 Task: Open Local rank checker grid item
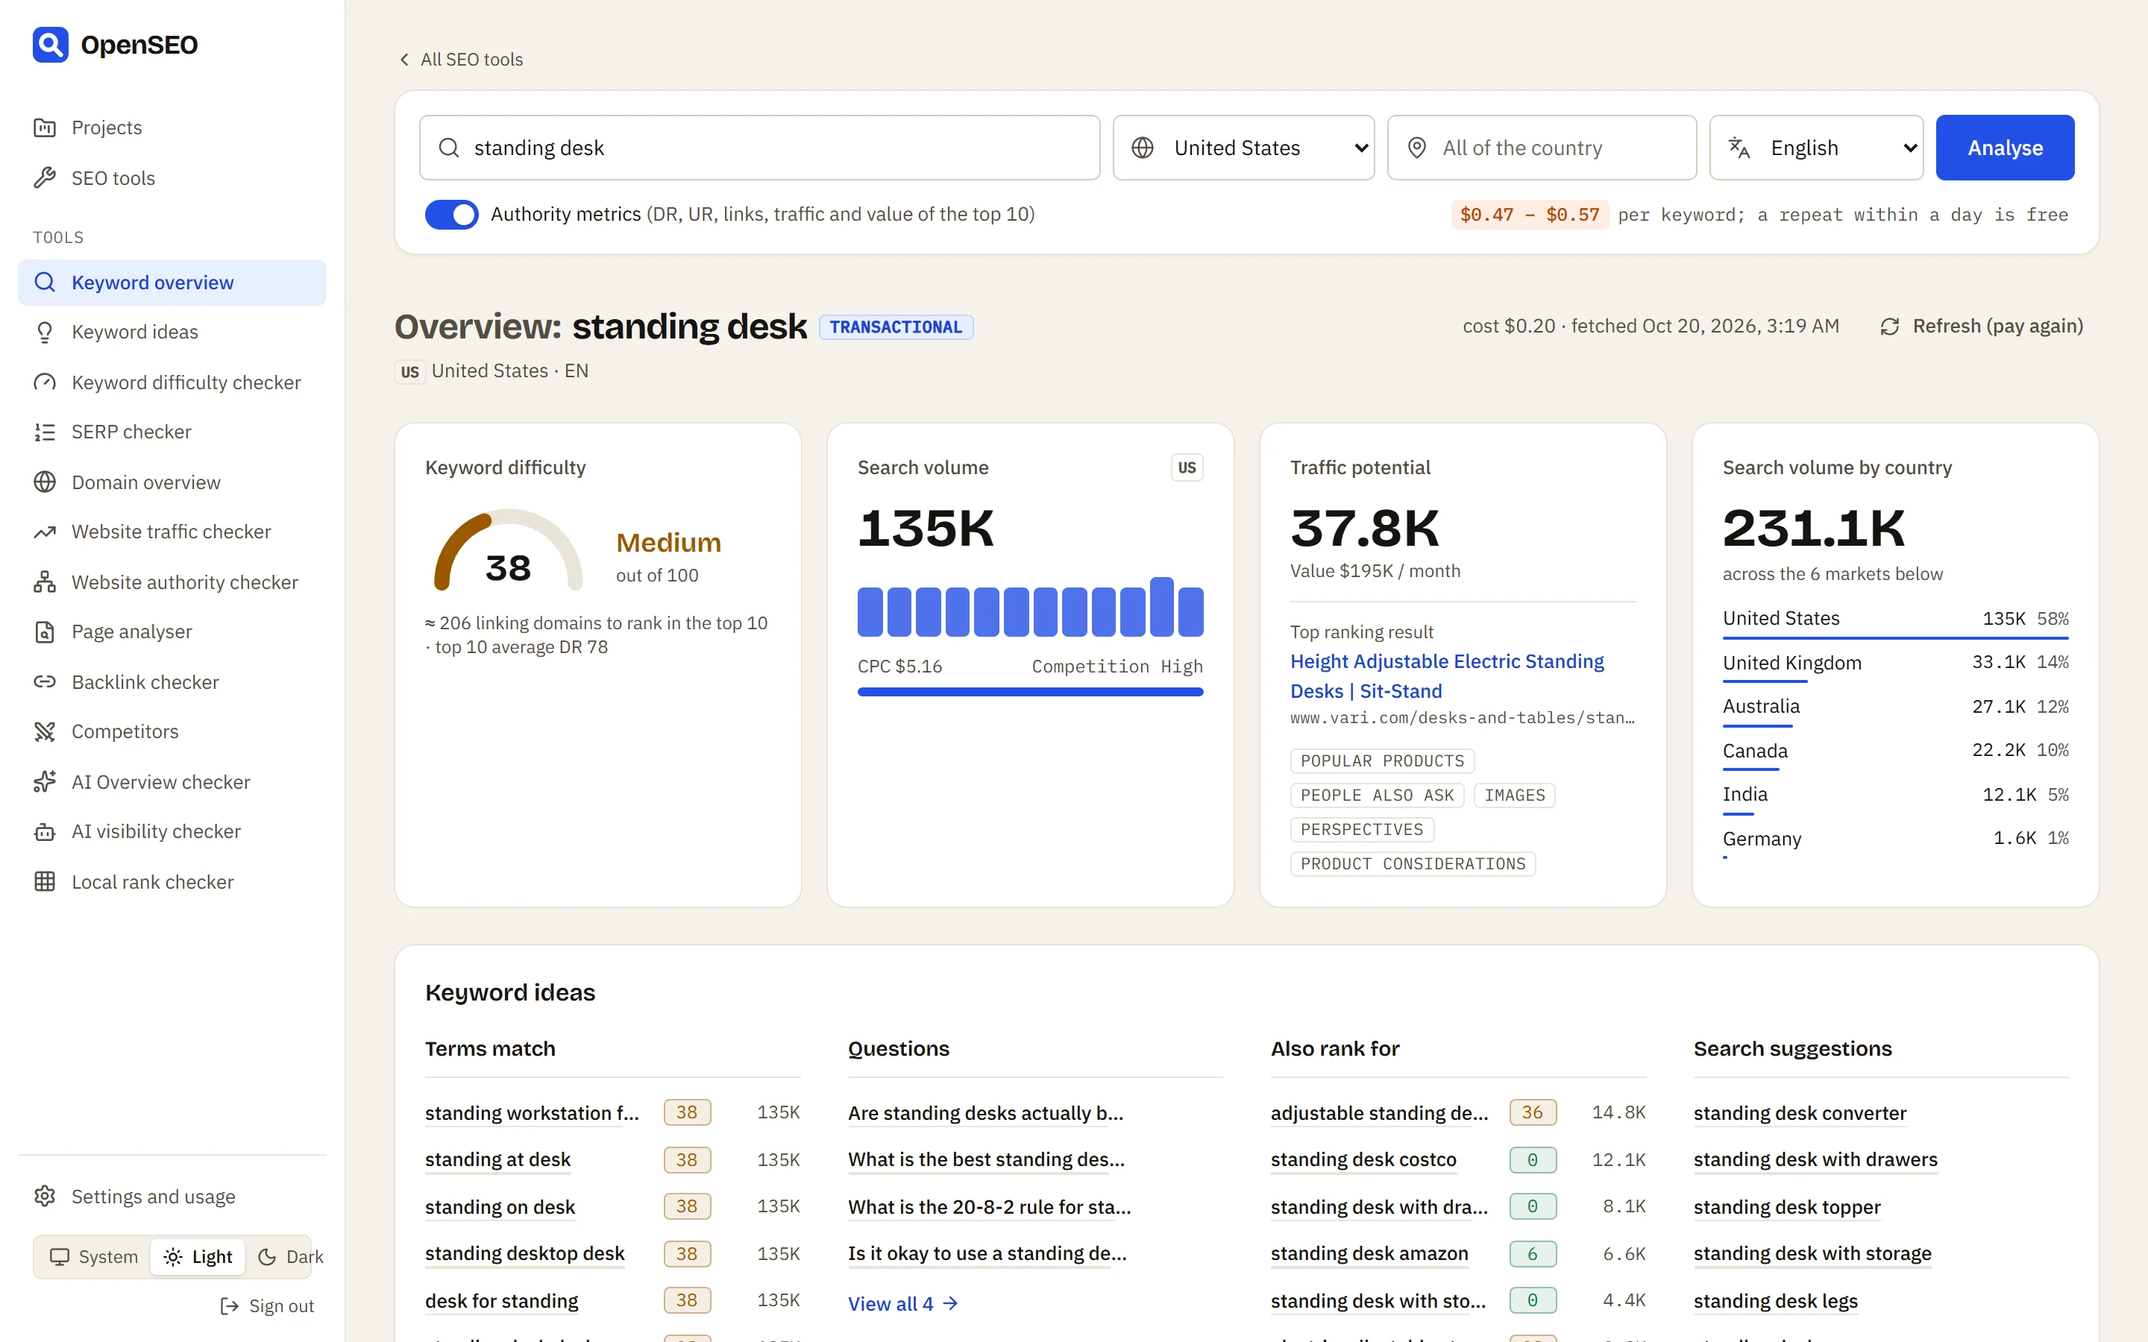point(172,882)
